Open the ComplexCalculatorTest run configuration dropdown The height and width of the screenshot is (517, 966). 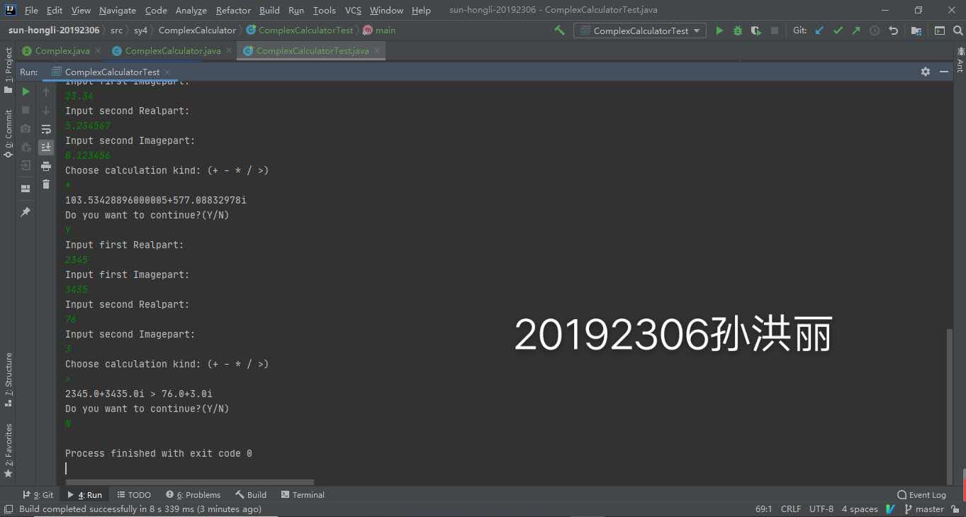coord(640,30)
